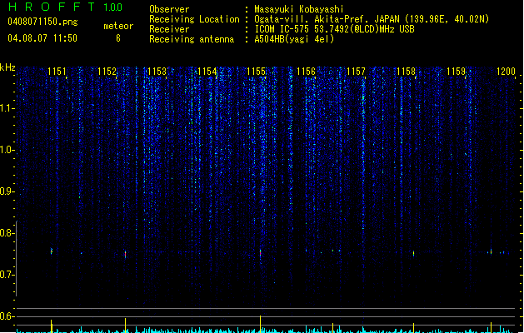Click the 0.8 kHz frequency axis label
The image size is (524, 333).
pyautogui.click(x=7, y=233)
